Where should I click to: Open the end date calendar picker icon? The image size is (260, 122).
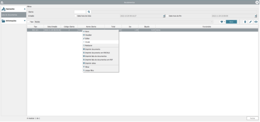(256, 16)
